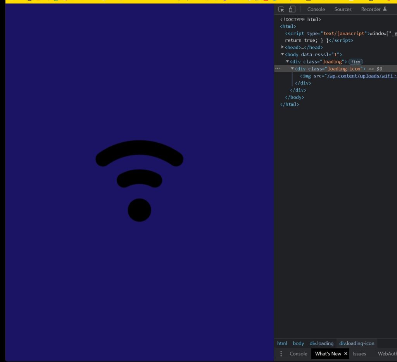The height and width of the screenshot is (362, 397).
Task: Click the wifi image on the page
Action: pyautogui.click(x=139, y=181)
